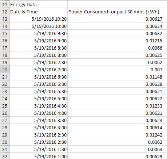Select row header 32
167x159 pixels.
(x=5, y=156)
